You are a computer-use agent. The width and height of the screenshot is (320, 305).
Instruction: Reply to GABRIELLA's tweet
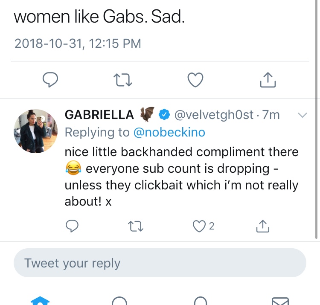(73, 226)
